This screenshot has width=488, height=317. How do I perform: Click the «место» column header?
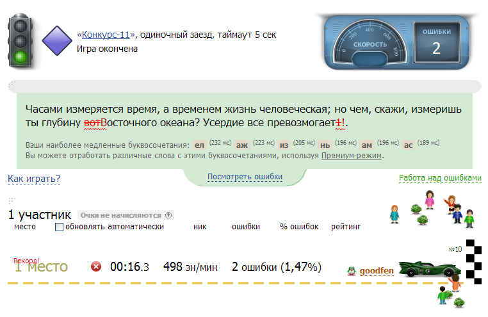(25, 227)
